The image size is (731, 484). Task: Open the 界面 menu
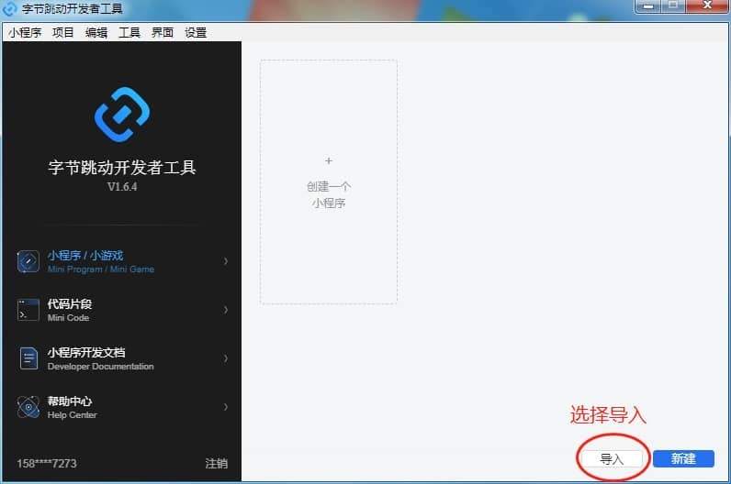click(x=163, y=32)
